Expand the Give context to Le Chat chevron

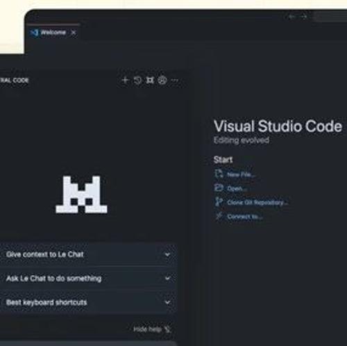click(x=167, y=254)
